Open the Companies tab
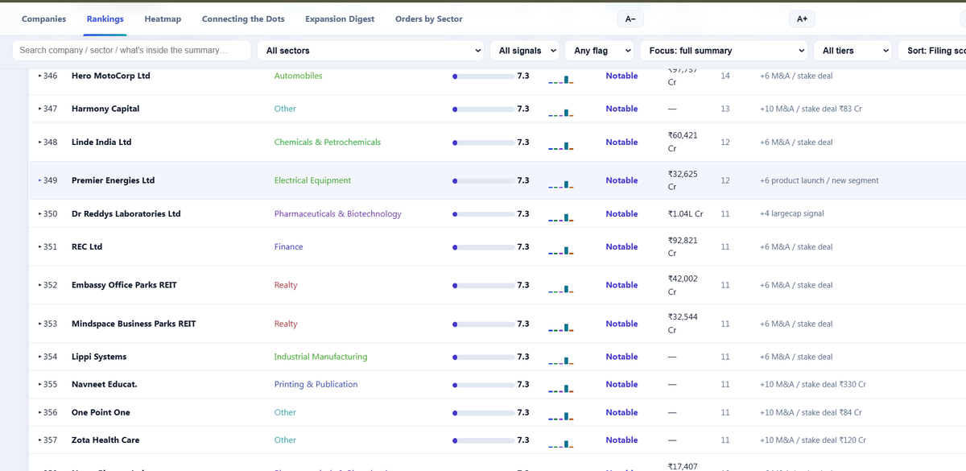966x471 pixels. click(43, 19)
